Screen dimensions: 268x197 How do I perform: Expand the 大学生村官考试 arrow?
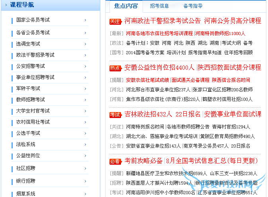click(85, 111)
